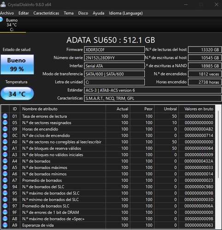Click status orb for attribute A4 N.º de borrados
The height and width of the screenshot is (230, 222).
tap(5, 161)
